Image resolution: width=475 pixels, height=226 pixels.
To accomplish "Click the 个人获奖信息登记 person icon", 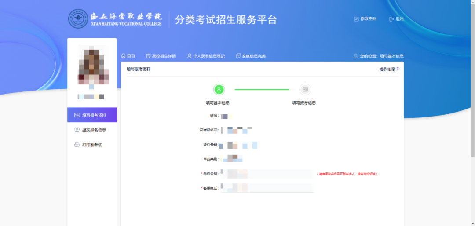I will click(189, 56).
